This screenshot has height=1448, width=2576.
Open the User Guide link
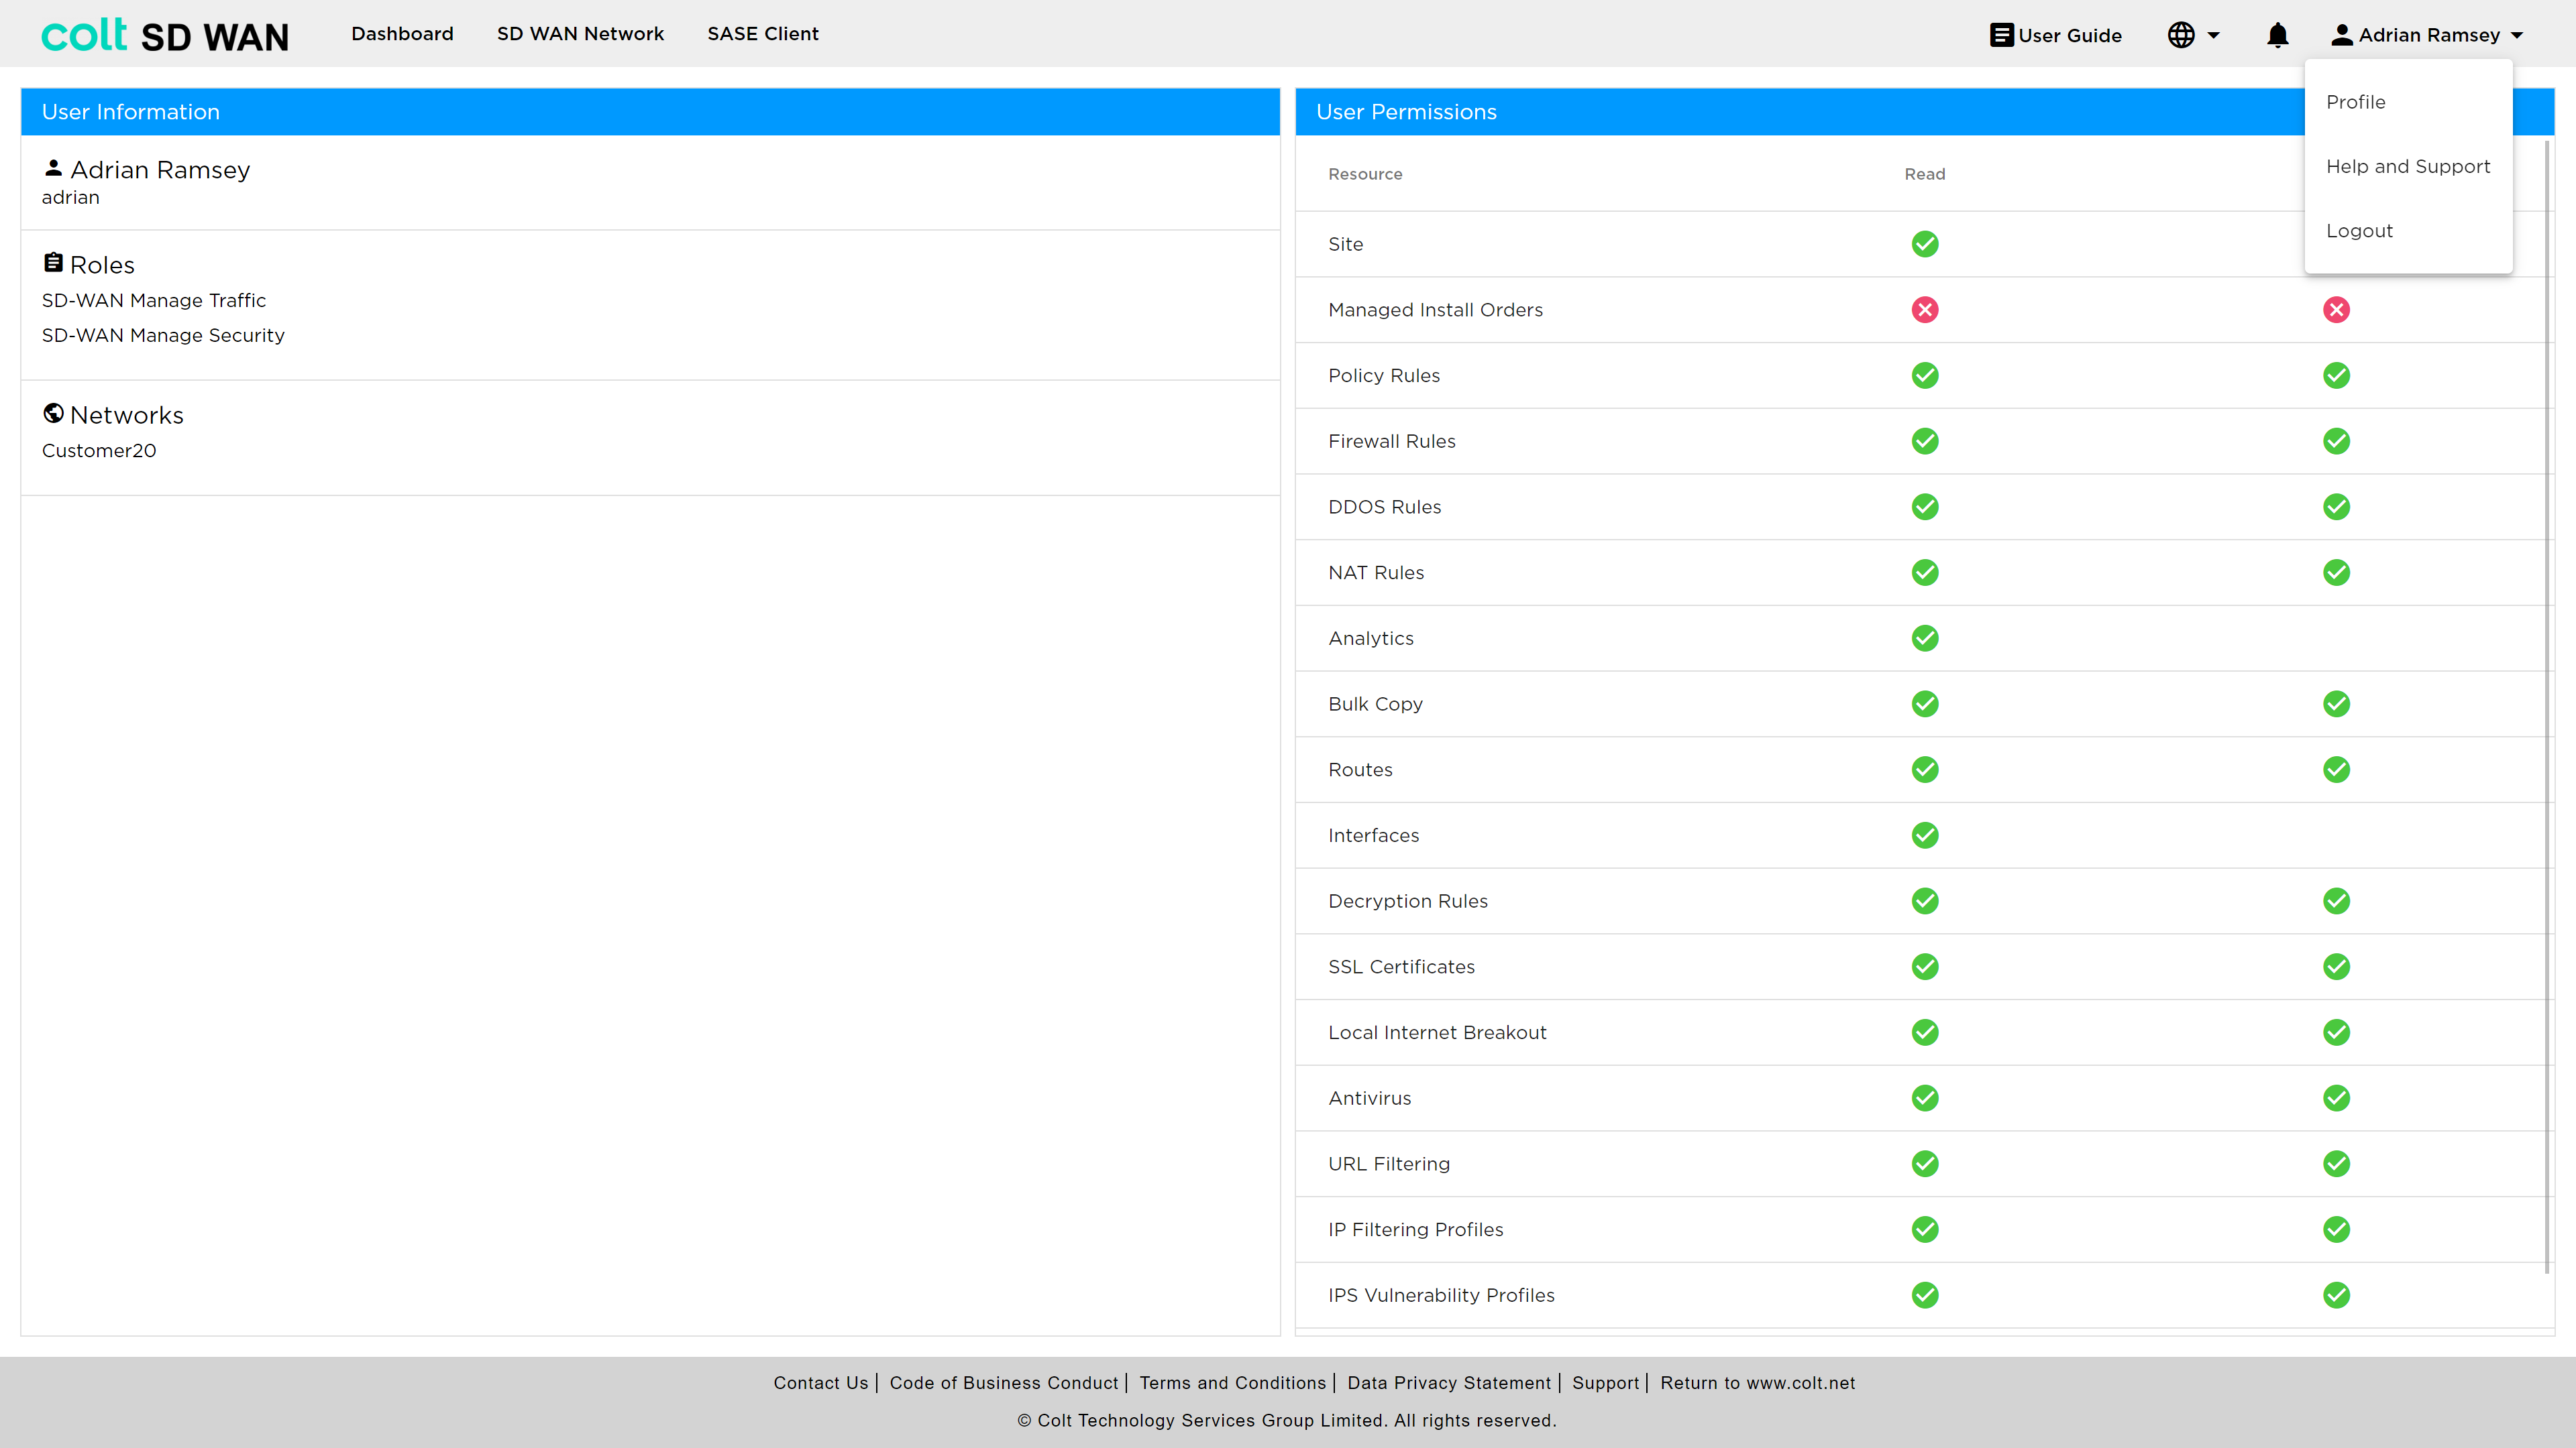pyautogui.click(x=2055, y=35)
